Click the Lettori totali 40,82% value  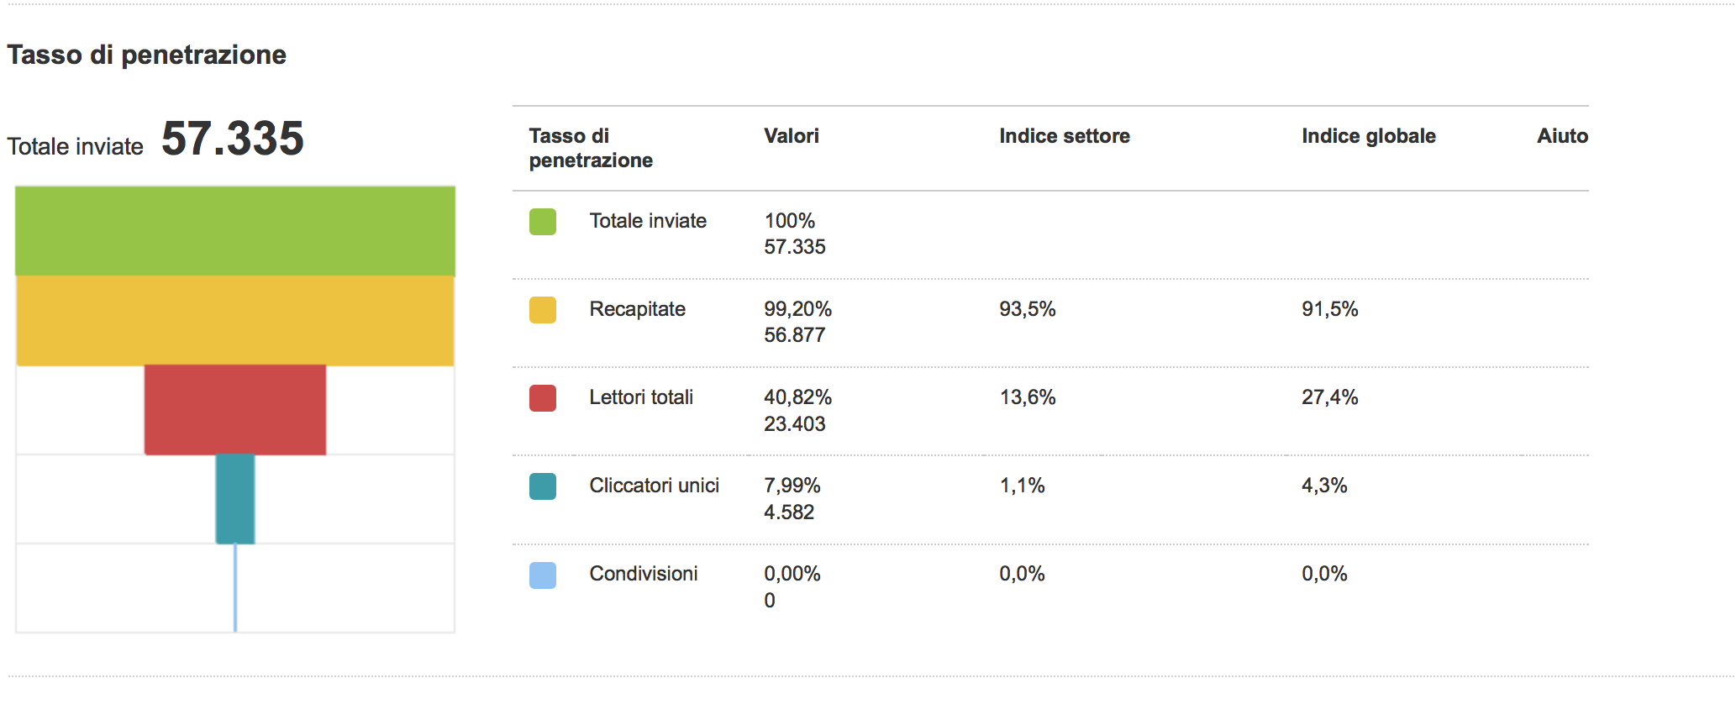pyautogui.click(x=797, y=397)
